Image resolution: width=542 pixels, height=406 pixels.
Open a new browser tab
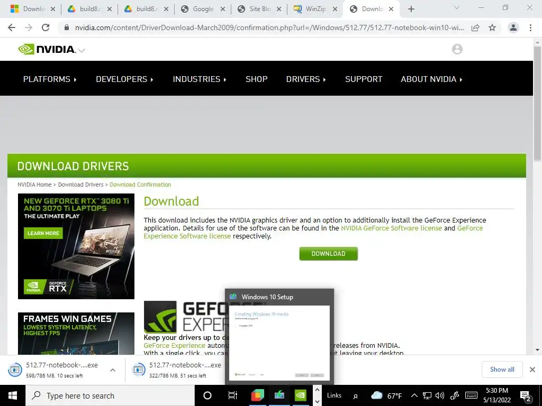(x=411, y=9)
